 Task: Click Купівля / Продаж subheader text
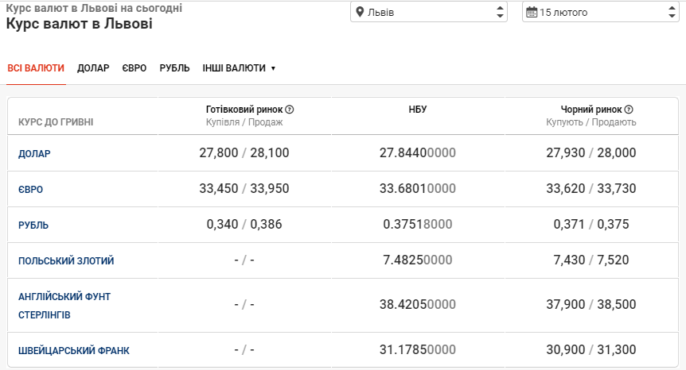click(x=244, y=122)
